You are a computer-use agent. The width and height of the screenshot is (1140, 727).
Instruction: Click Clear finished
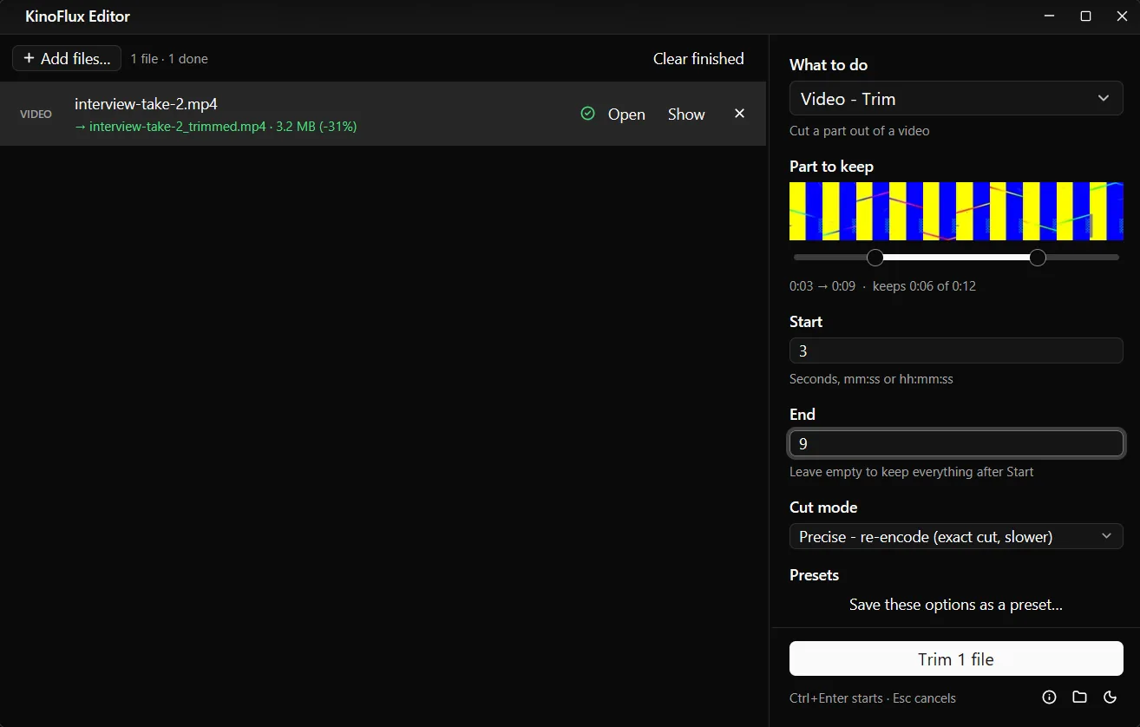[x=698, y=58]
